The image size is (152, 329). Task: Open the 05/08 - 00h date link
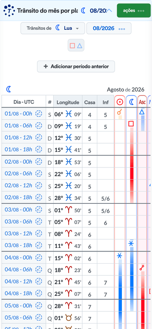pyautogui.click(x=18, y=305)
